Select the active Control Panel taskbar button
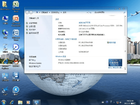140x105 pixels. click(37, 102)
